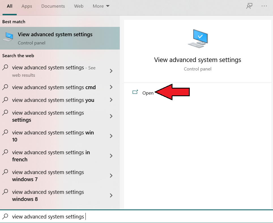Select 'view advanced system settings cmd' suggestion
Viewport: 273px width, 223px height.
[60, 87]
